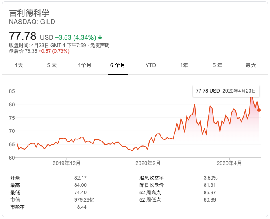Viewport: 270px width, 219px height.
Task: Click the −3.53 (4.34%) change value
Action: 76,37
